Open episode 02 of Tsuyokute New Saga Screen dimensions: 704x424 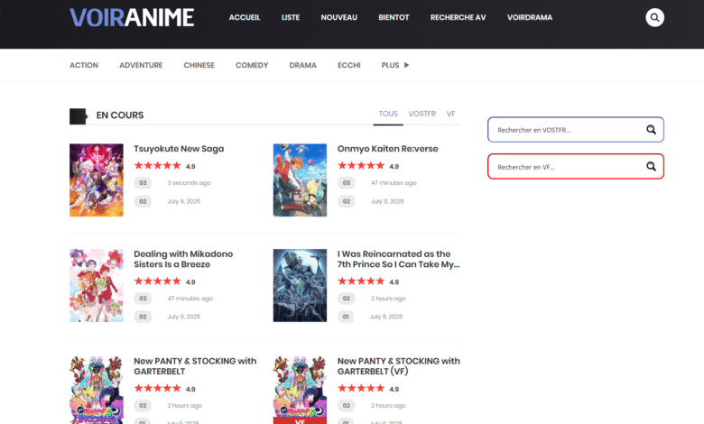(143, 201)
